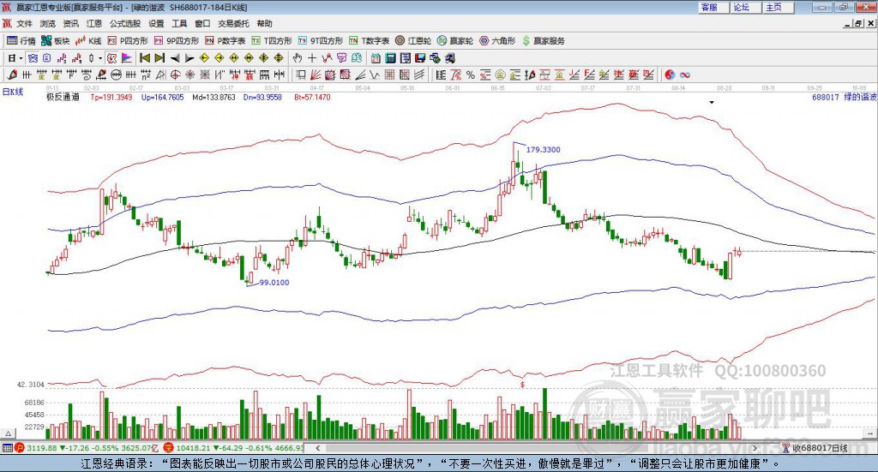The height and width of the screenshot is (472, 878).
Task: Select the Gann fan lines tool
Action: [x=316, y=75]
